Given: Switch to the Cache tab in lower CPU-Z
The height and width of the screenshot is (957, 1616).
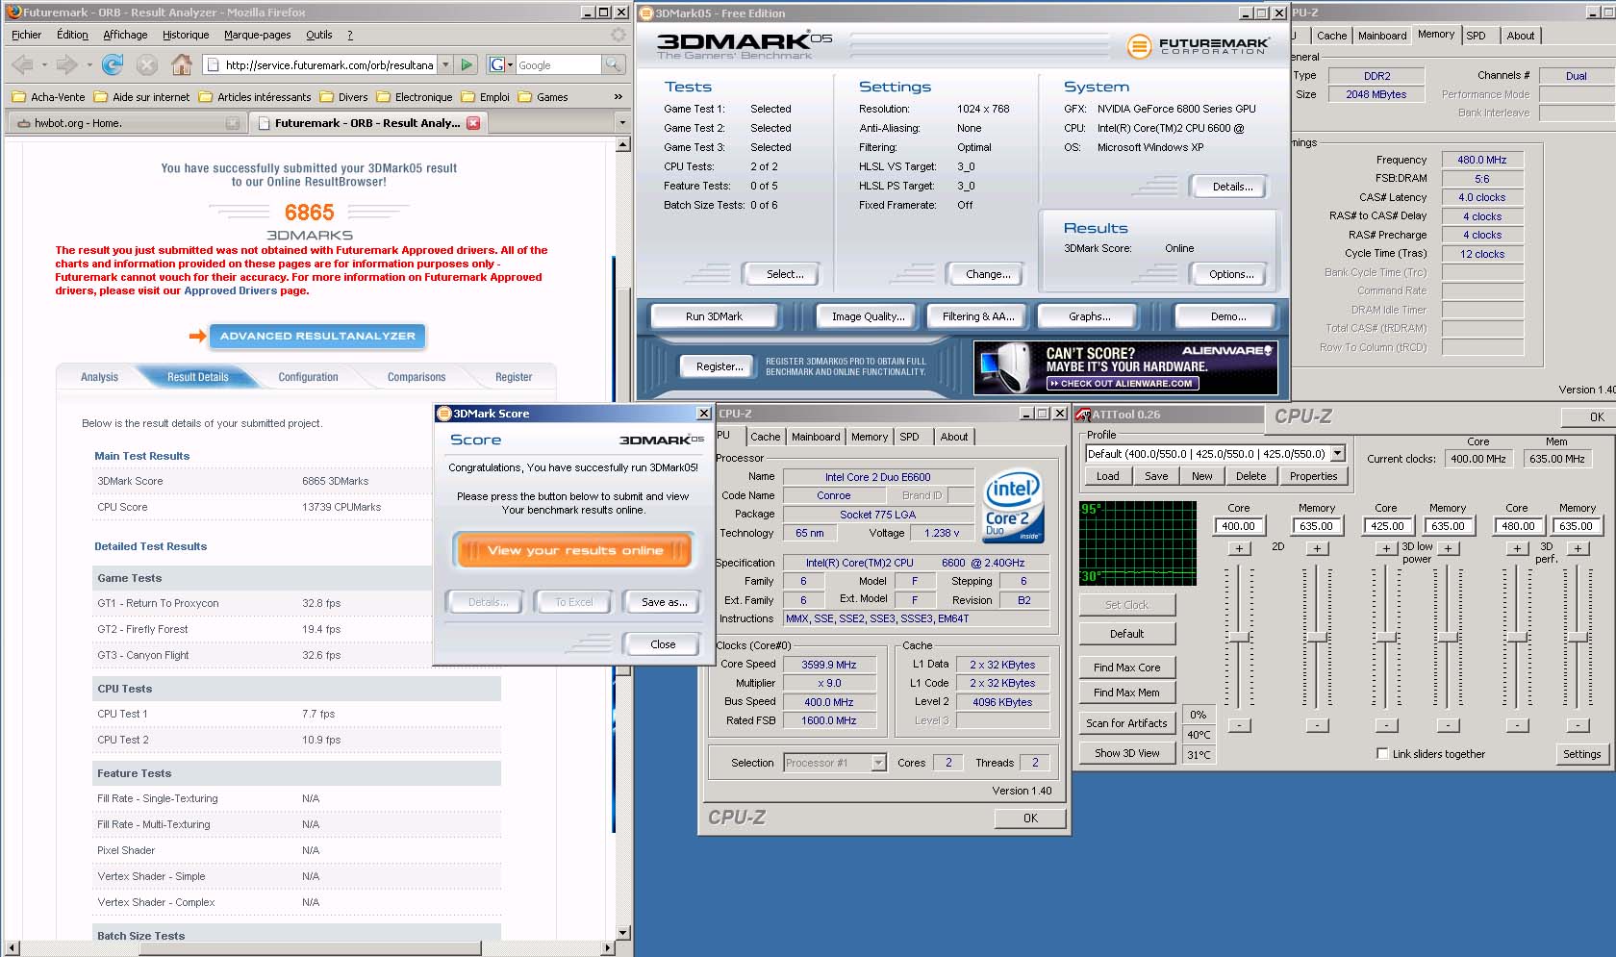Looking at the screenshot, I should click(766, 437).
